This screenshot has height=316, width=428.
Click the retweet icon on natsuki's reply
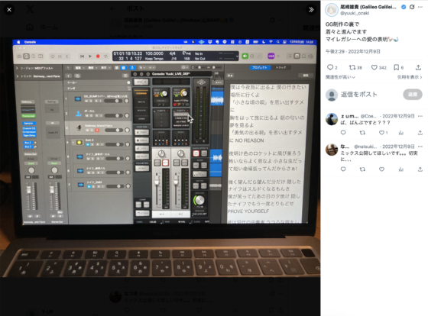point(362,169)
